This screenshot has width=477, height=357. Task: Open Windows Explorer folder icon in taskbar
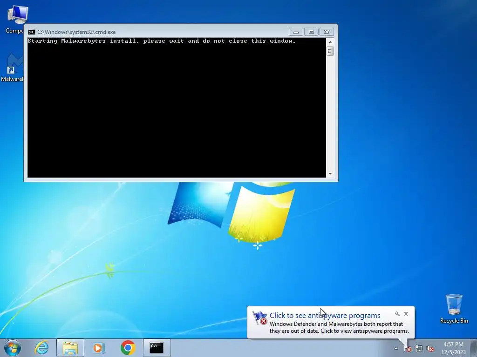70,348
